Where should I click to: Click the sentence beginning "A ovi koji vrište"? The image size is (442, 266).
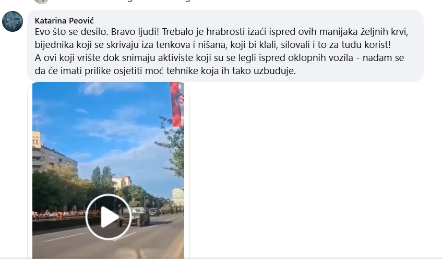click(x=219, y=58)
